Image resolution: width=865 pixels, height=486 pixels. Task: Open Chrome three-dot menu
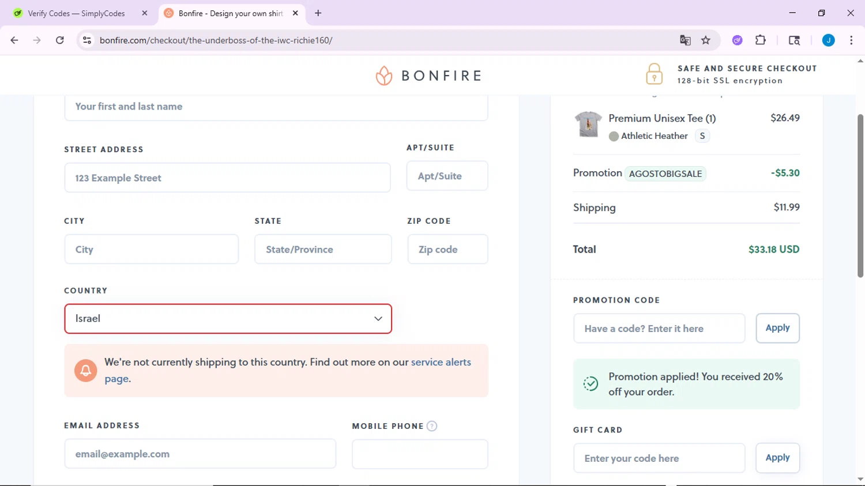(851, 40)
